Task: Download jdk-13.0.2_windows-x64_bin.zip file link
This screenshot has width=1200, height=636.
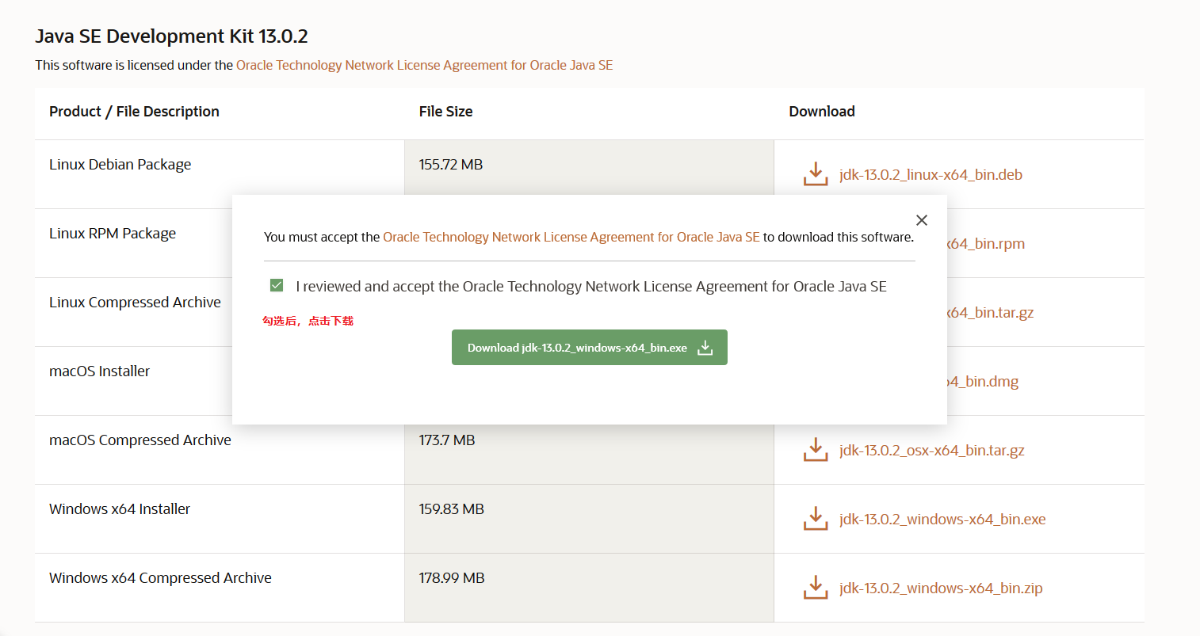Action: click(x=941, y=588)
